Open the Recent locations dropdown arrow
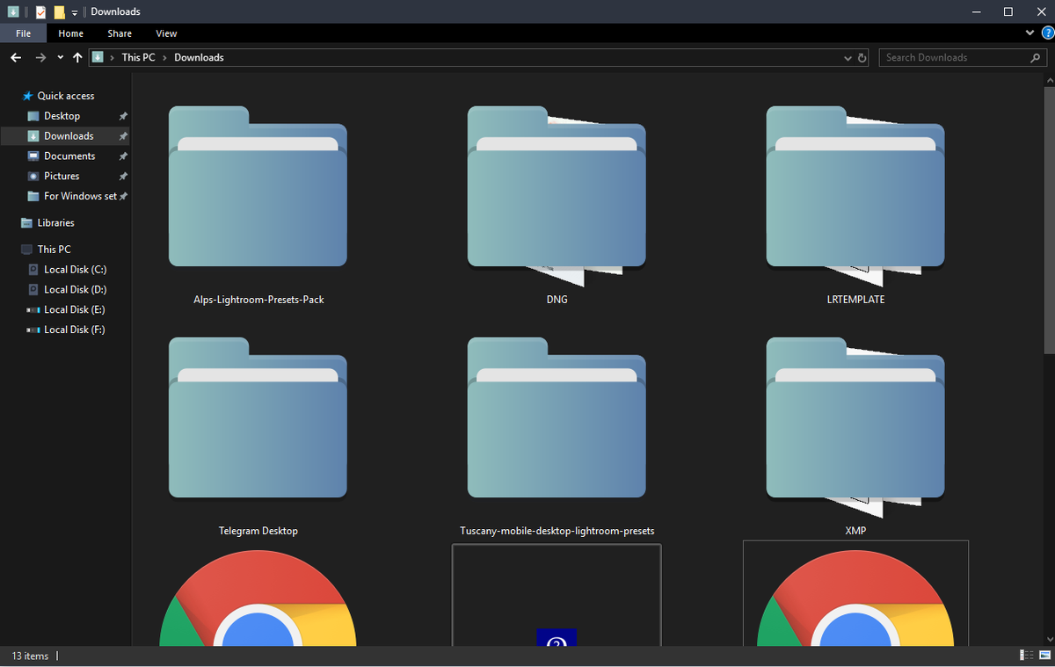Viewport: 1055px width, 667px height. pyautogui.click(x=60, y=57)
